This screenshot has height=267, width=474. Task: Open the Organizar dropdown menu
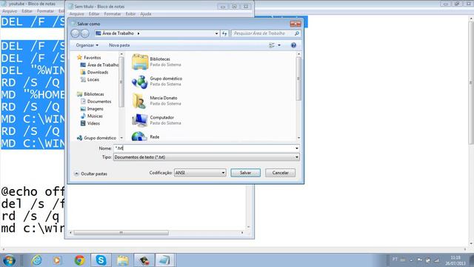tap(87, 45)
